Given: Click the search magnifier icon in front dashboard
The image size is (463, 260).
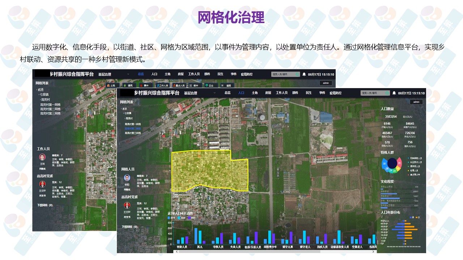Looking at the screenshot, I should [x=387, y=93].
